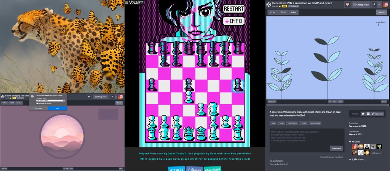Click the heart icon on Colour changing SVG pen
The image size is (390, 171).
tap(89, 97)
